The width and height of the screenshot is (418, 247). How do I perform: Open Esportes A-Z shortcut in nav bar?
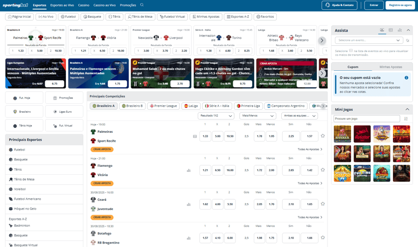click(238, 17)
